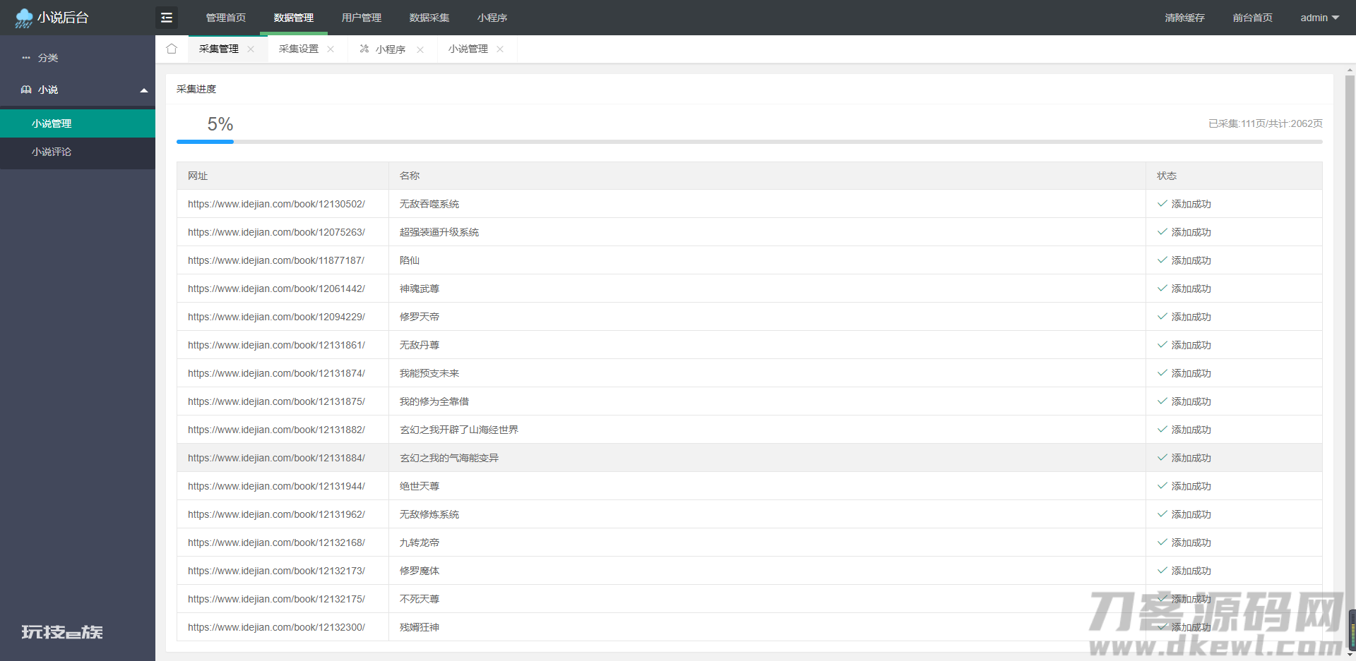1356x661 pixels.
Task: Collapse the 小说 sidebar menu arrow
Action: coord(144,90)
